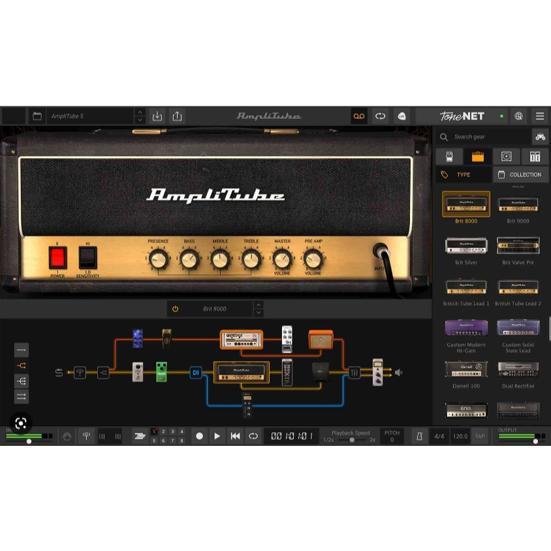Click the mixer block in the chain
The width and height of the screenshot is (551, 551).
click(354, 372)
